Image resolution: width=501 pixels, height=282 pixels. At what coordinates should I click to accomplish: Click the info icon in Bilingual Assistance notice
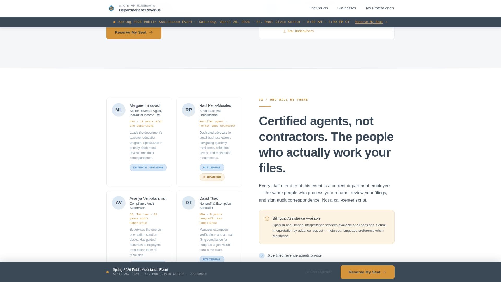pyautogui.click(x=267, y=219)
